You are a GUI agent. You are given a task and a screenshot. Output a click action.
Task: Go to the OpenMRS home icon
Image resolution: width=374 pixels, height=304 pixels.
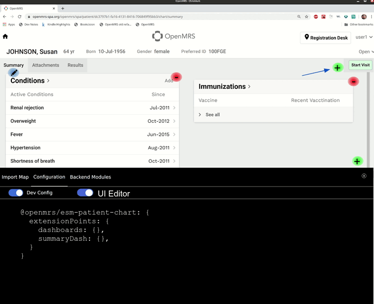point(5,36)
